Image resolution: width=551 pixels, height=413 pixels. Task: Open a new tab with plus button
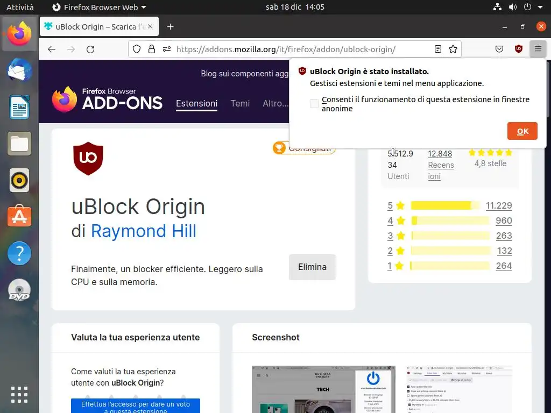tap(171, 27)
